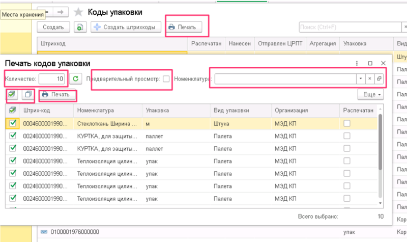Image resolution: width=407 pixels, height=242 pixels.
Task: Click the uncheck all rows icon
Action: point(28,94)
